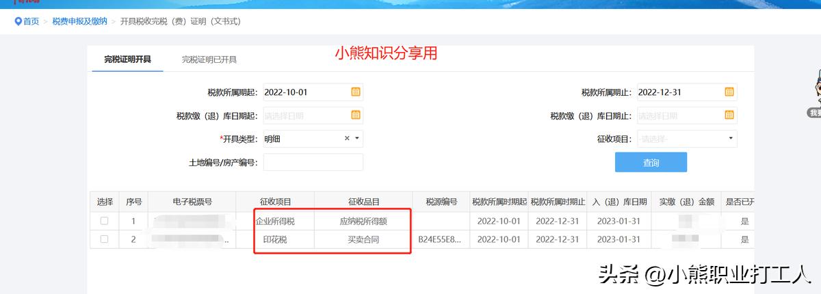Tick the checkbox for row 2 印花税
821x294 pixels.
[104, 239]
